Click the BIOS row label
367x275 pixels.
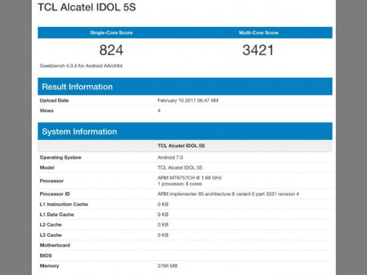[46, 255]
